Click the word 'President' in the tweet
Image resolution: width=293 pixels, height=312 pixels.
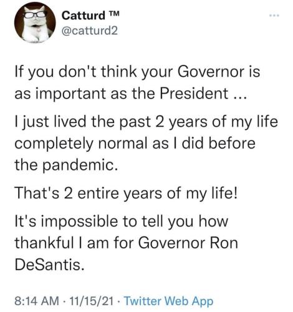point(194,94)
